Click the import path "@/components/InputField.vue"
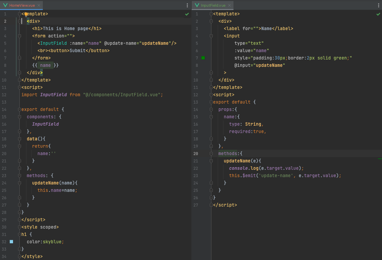The width and height of the screenshot is (382, 260). click(121, 95)
